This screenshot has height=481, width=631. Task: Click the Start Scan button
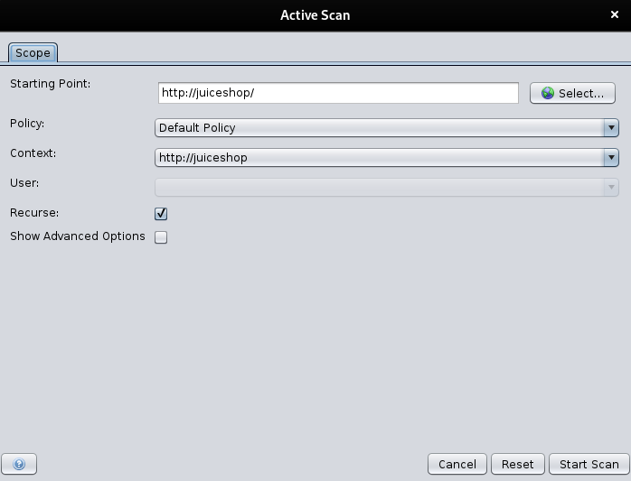pyautogui.click(x=589, y=464)
